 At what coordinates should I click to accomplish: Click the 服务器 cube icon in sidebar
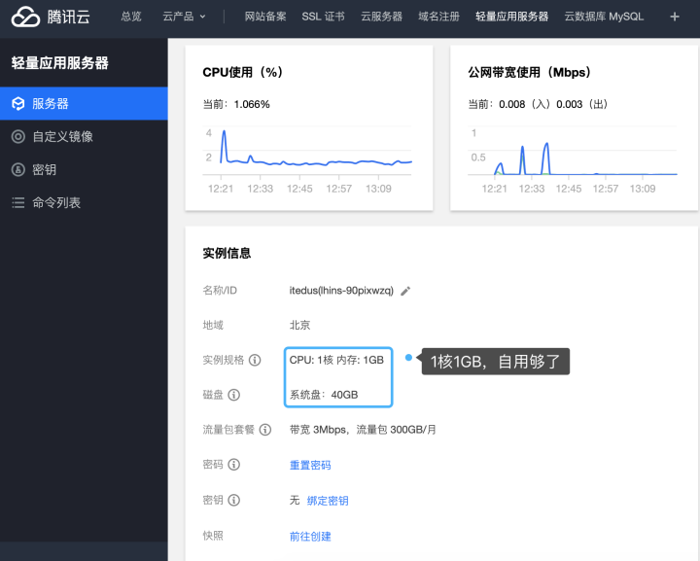(x=17, y=103)
